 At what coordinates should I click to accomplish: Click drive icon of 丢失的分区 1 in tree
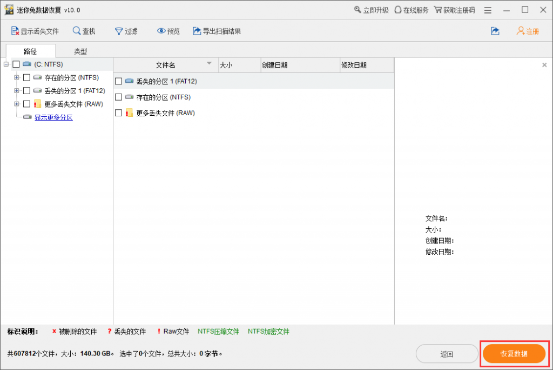click(37, 90)
